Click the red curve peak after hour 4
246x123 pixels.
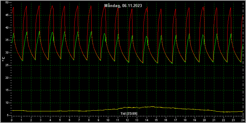pyautogui.click(x=52, y=6)
